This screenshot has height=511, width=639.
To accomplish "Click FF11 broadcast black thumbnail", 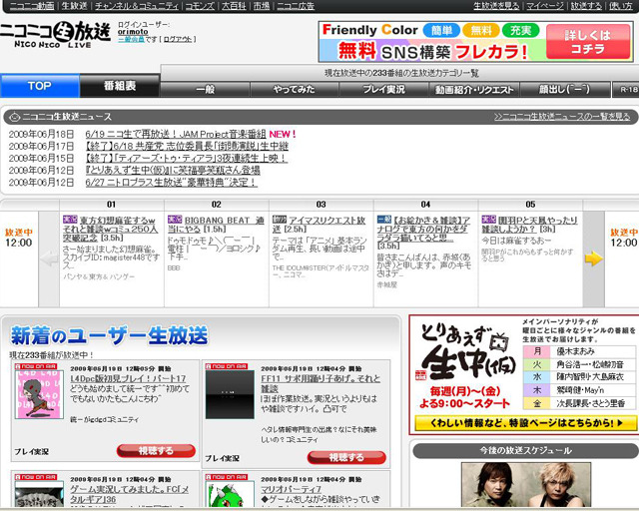I will tap(230, 394).
